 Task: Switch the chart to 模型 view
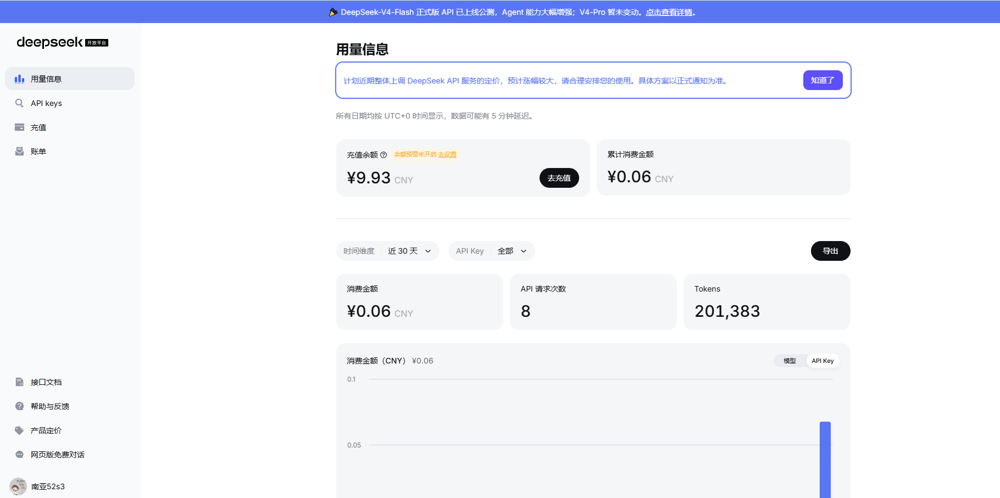(x=790, y=361)
